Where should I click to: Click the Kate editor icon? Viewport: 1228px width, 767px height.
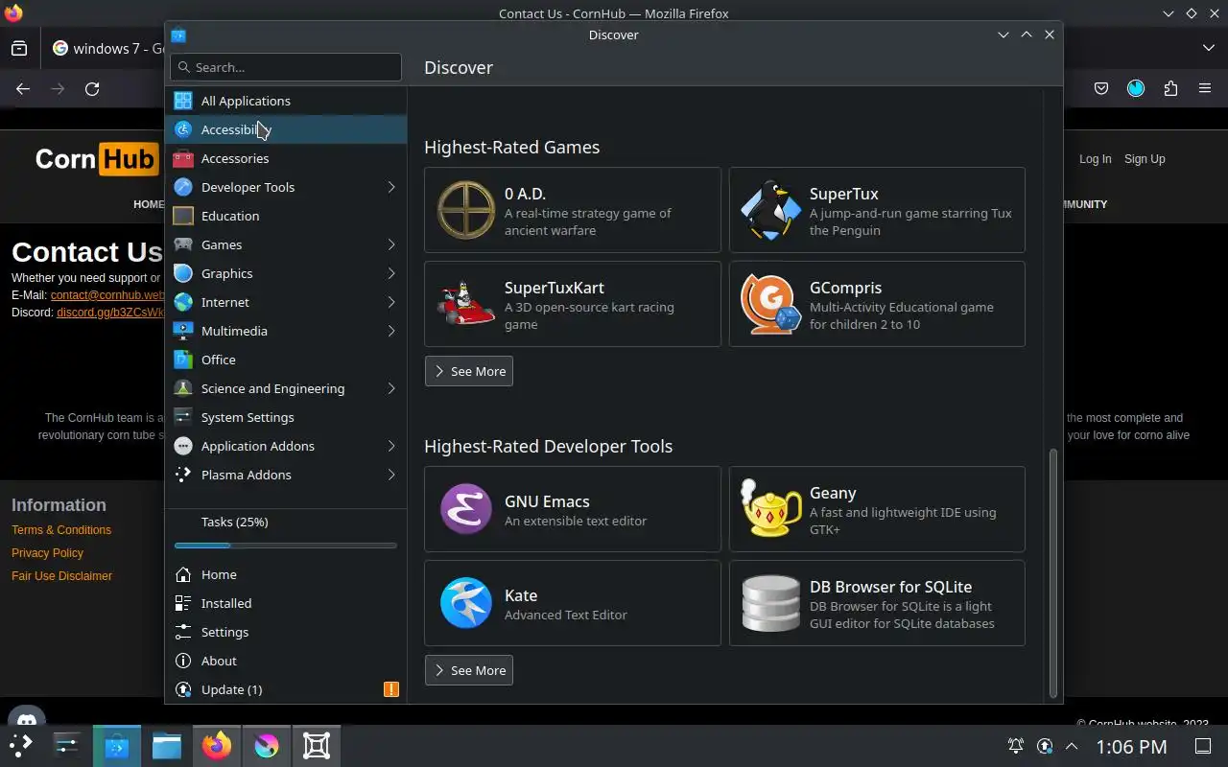[x=466, y=603]
